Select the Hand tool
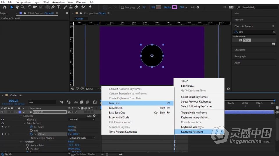279x156 pixels. (x=17, y=7)
